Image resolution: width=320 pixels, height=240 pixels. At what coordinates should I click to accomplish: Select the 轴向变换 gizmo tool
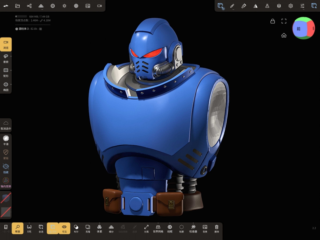[x=6, y=182]
